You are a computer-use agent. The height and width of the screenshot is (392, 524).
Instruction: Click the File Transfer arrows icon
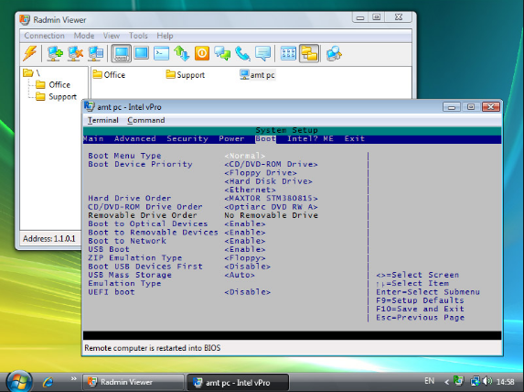pos(181,53)
